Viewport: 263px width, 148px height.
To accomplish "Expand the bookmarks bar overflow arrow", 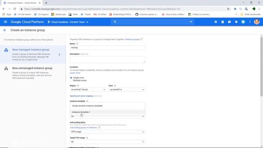I will pyautogui.click(x=236, y=14).
